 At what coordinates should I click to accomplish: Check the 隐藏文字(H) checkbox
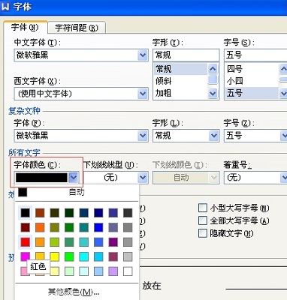(x=202, y=233)
